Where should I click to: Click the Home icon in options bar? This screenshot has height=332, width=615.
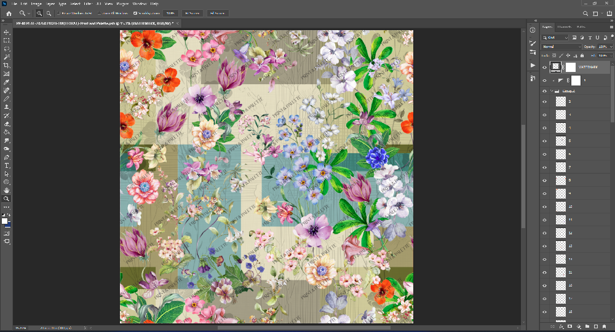[x=9, y=14]
